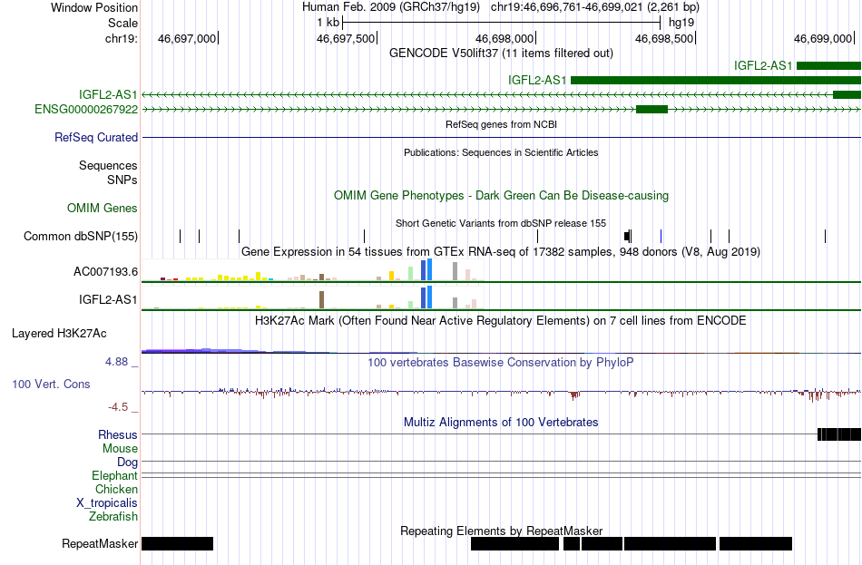Open the RefSeq genes from NCBI title
862x565 pixels.
click(x=501, y=125)
